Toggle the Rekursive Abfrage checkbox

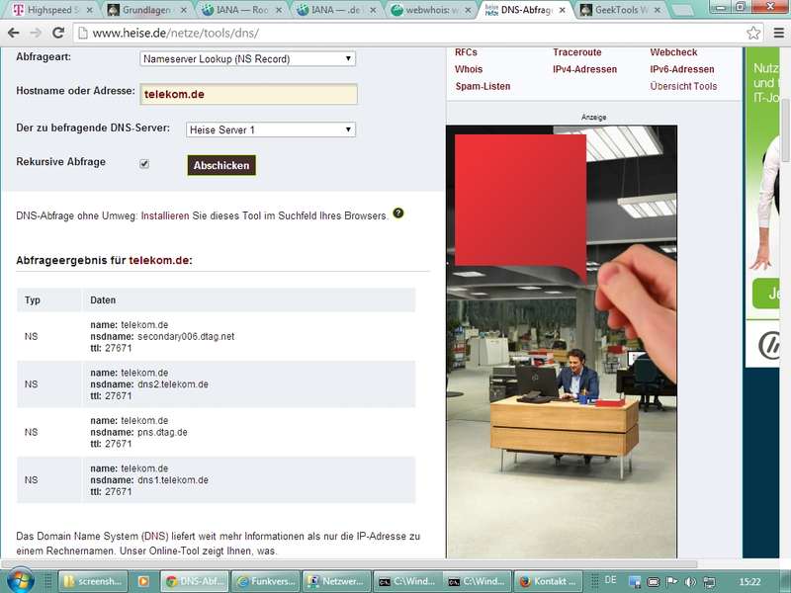[144, 163]
